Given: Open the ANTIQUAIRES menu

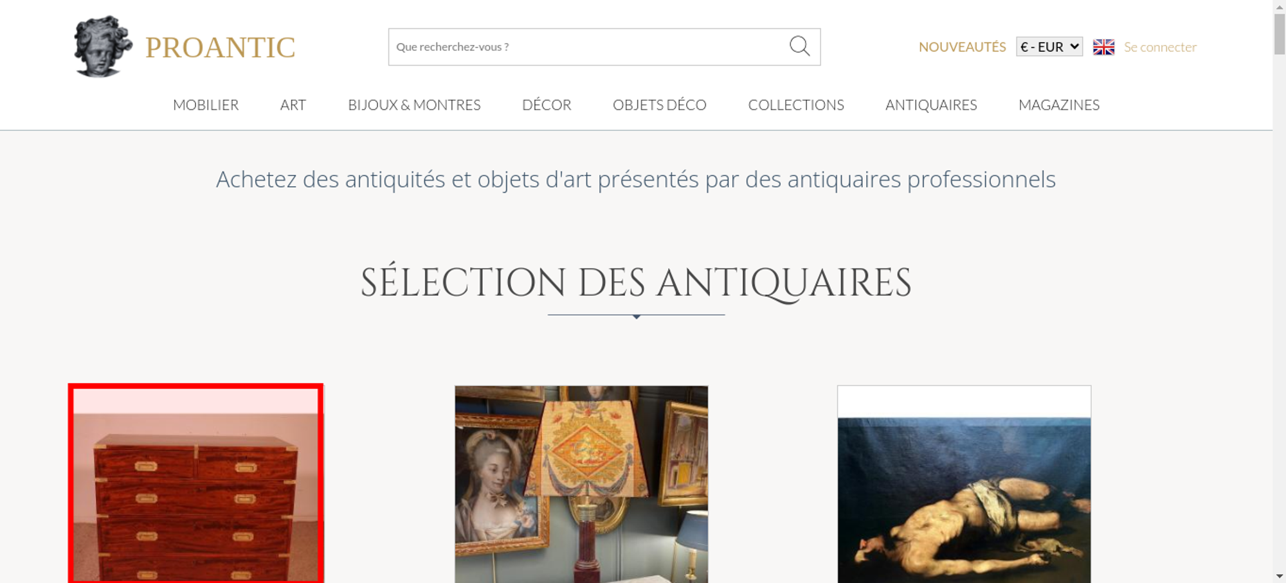Looking at the screenshot, I should (931, 105).
